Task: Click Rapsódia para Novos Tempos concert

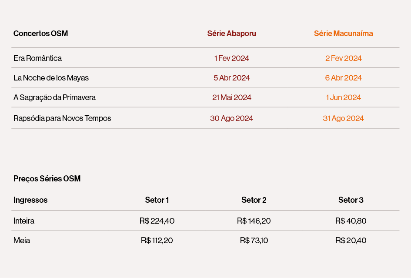Action: tap(62, 118)
